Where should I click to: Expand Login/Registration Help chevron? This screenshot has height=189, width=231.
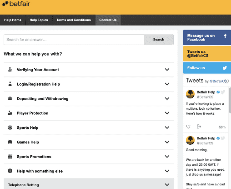click(167, 84)
